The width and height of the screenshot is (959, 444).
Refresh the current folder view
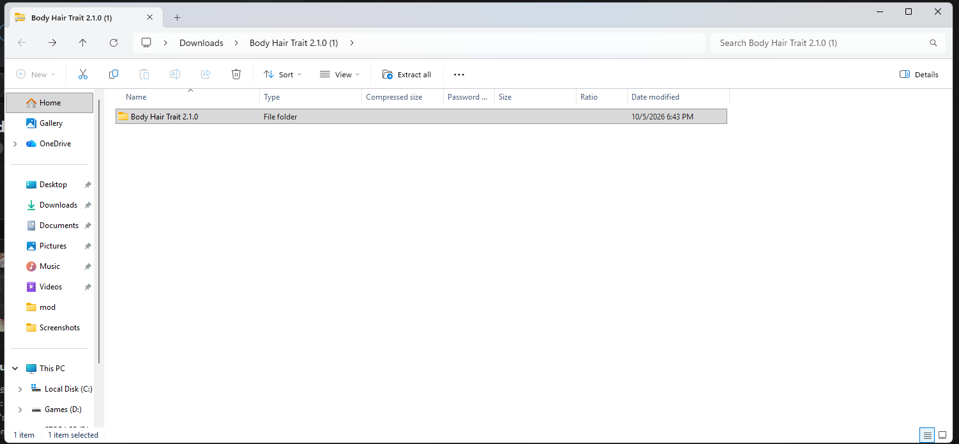114,43
